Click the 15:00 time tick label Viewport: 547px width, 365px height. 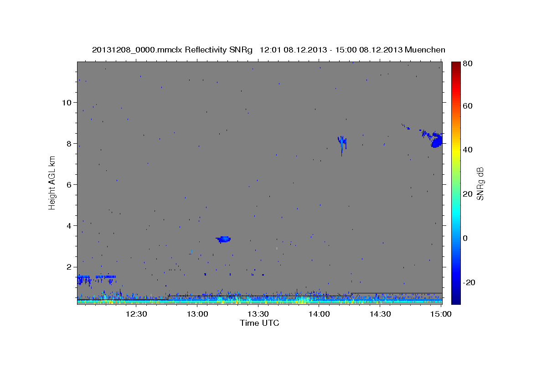pos(441,314)
